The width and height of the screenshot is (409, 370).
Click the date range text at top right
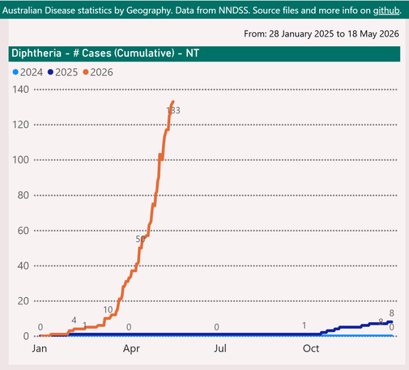[322, 34]
